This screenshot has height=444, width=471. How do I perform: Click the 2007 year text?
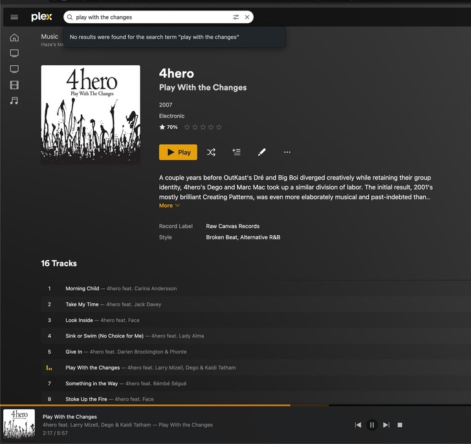166,105
